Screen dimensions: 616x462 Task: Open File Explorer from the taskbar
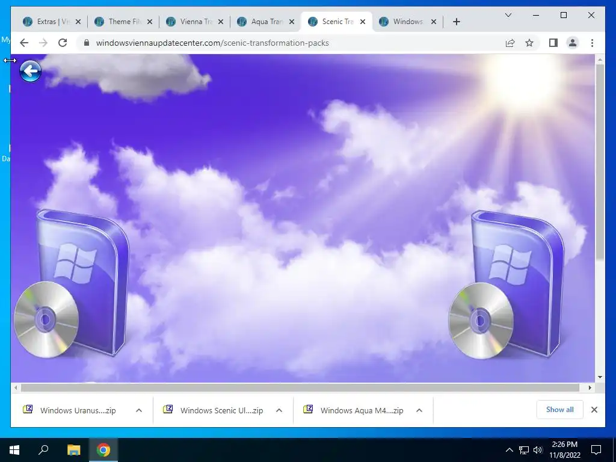[x=73, y=450]
